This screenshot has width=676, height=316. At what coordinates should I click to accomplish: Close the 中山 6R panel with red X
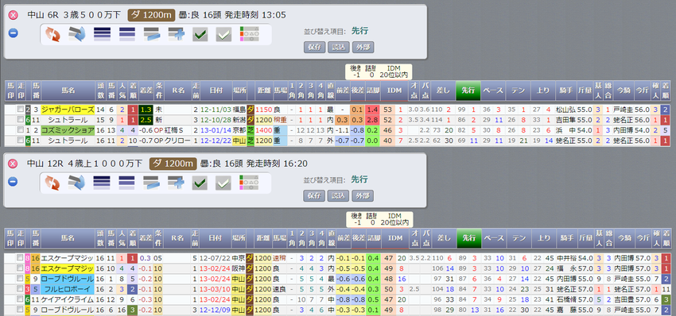pyautogui.click(x=14, y=15)
